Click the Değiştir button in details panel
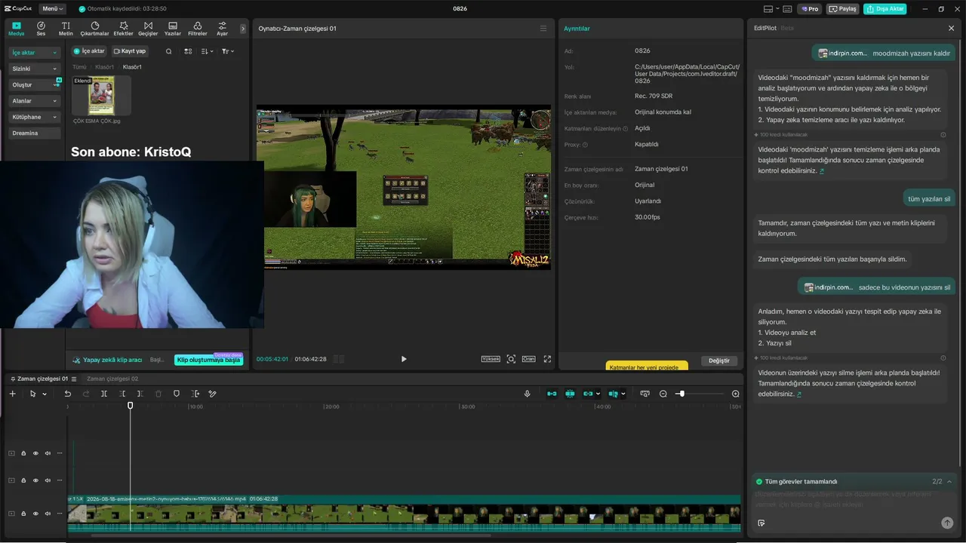The image size is (966, 543). tap(719, 360)
